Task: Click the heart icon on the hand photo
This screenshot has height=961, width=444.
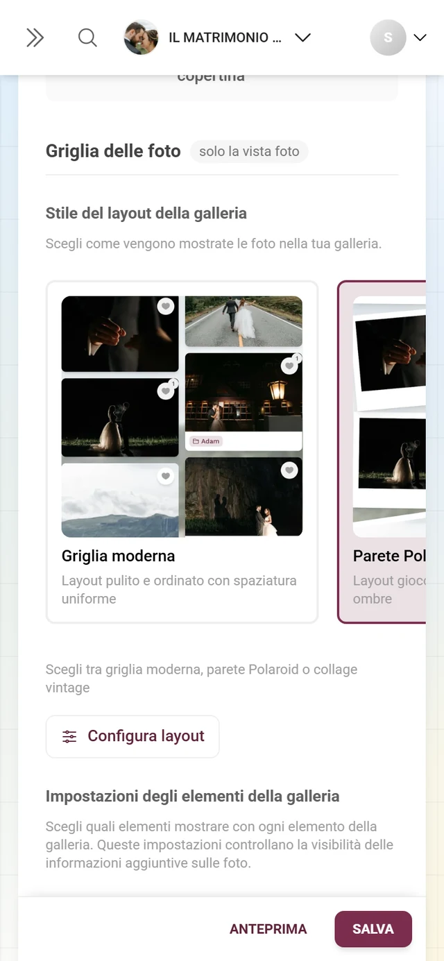Action: click(165, 306)
